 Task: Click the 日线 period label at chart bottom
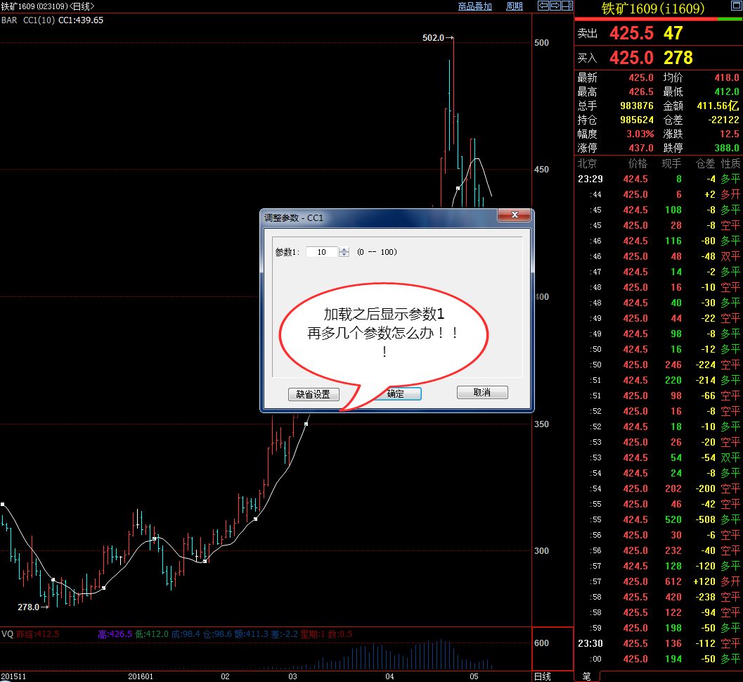click(543, 676)
